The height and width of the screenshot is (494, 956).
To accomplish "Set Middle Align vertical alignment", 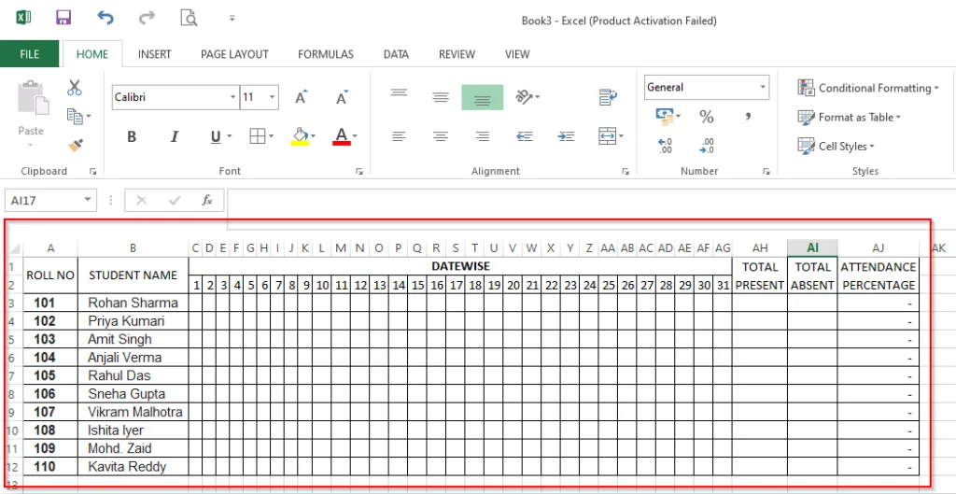I will click(441, 97).
